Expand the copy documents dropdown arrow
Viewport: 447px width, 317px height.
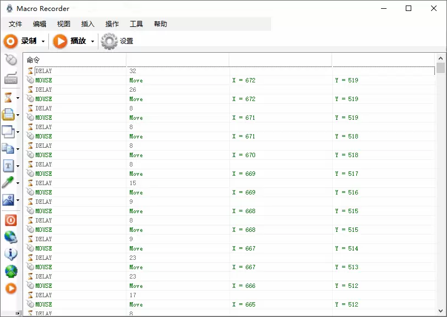[x=18, y=149]
